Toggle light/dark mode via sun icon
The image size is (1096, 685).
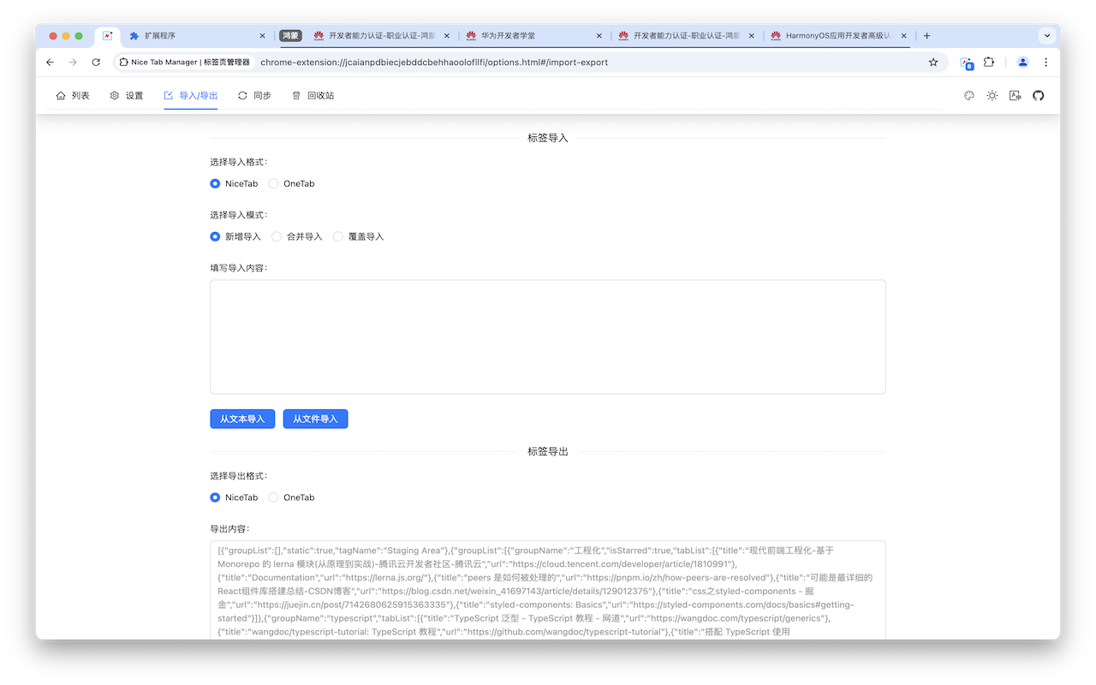tap(992, 95)
